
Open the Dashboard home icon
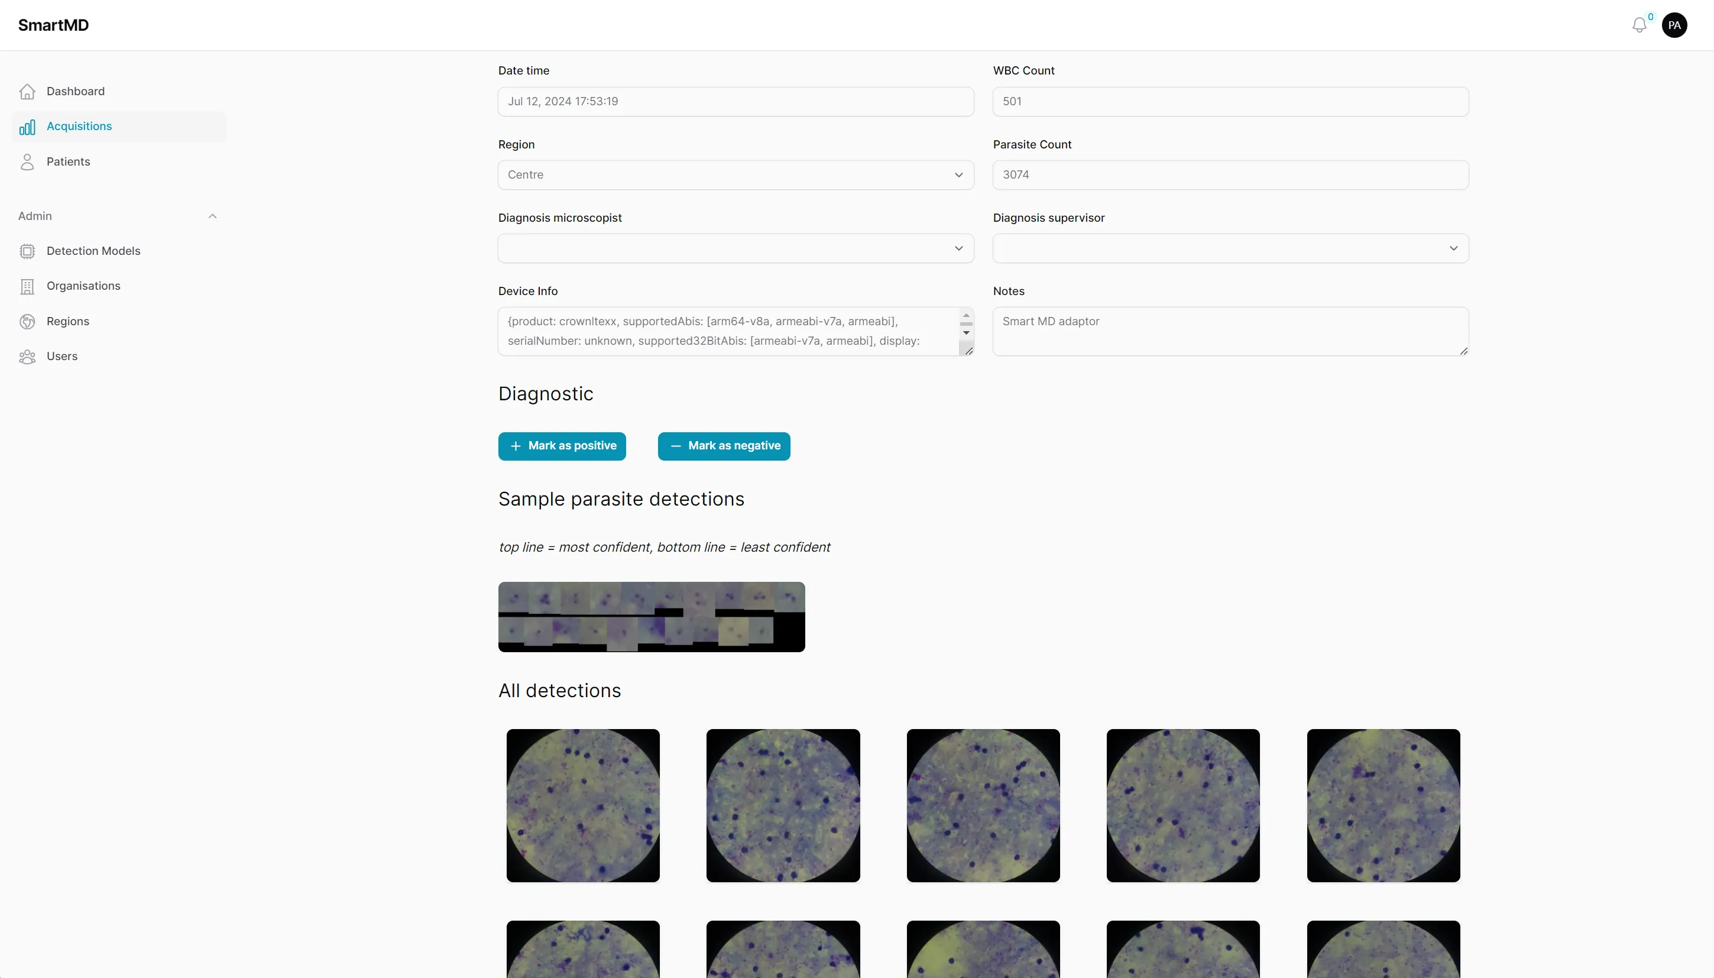tap(27, 91)
